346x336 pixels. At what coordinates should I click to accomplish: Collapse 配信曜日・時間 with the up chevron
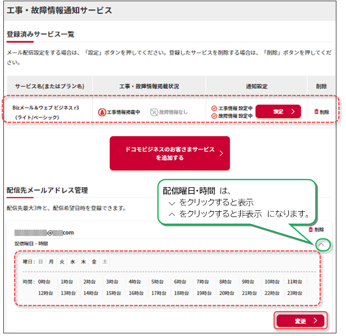(321, 245)
